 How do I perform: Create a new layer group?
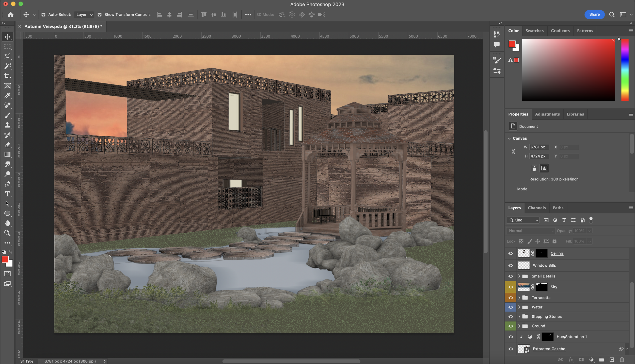click(x=601, y=359)
